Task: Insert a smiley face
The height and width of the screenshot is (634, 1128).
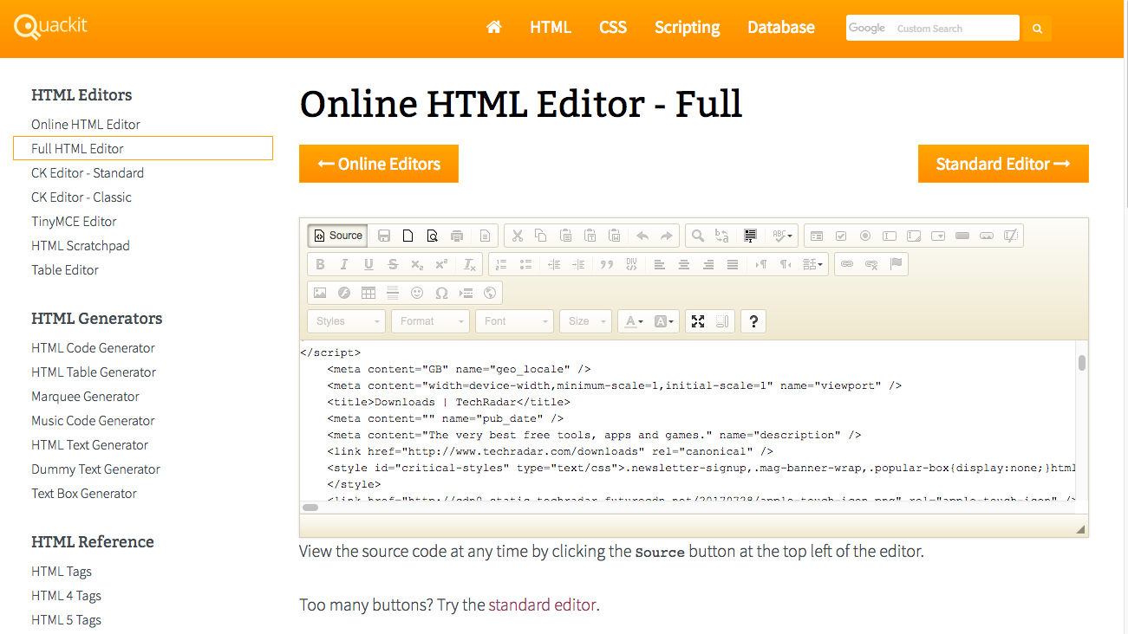Action: click(417, 292)
